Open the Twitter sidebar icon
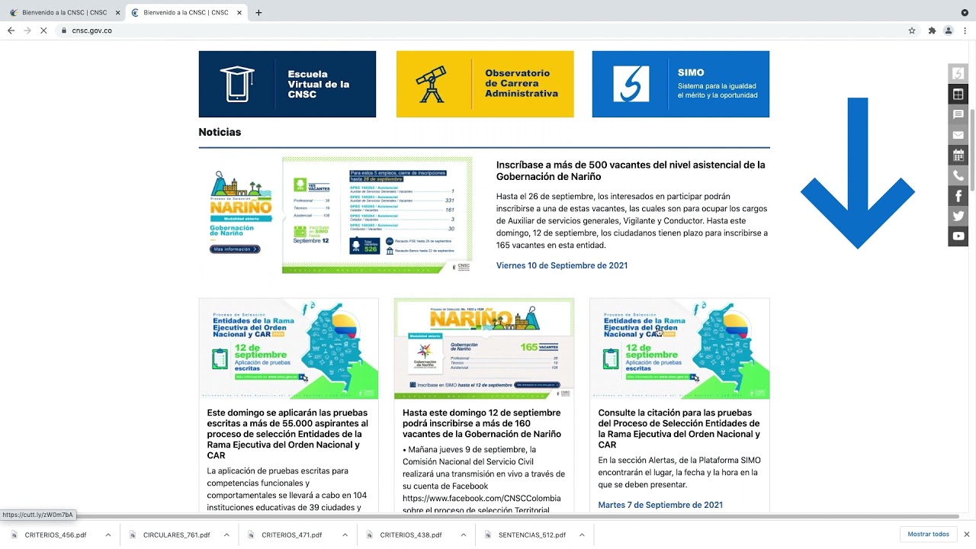976x549 pixels. [x=958, y=216]
